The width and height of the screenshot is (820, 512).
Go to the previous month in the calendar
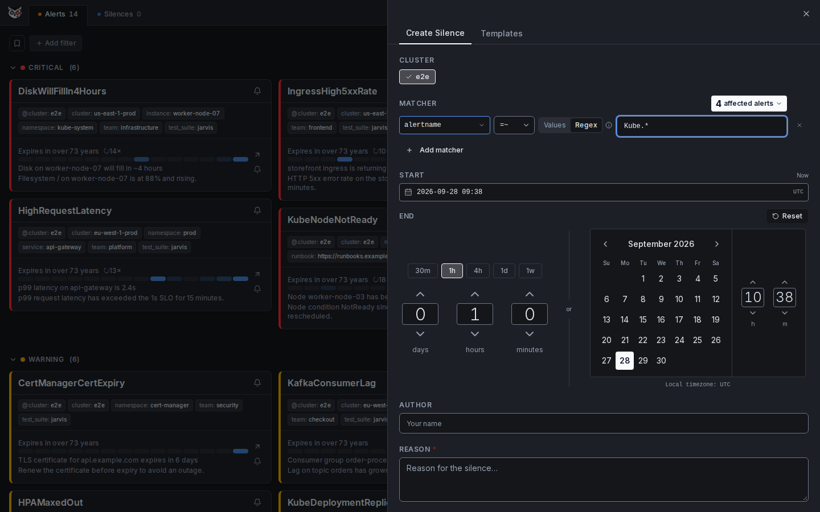[605, 244]
